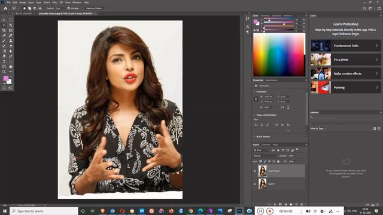The width and height of the screenshot is (383, 215).
Task: Switch to the Adjustments tab
Action: coord(271,80)
